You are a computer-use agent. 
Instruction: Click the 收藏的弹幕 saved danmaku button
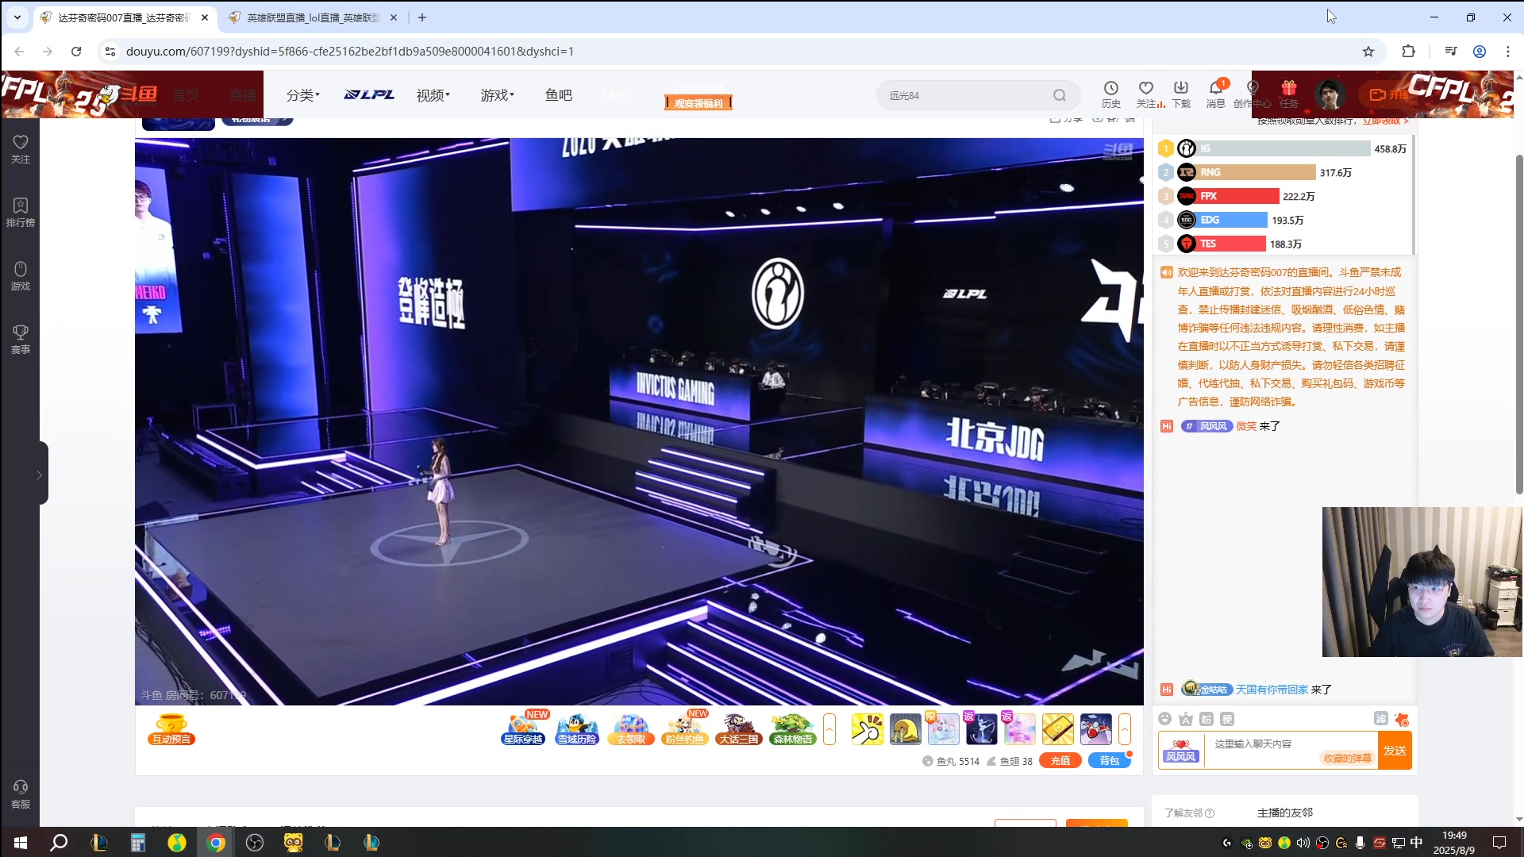[1347, 759]
